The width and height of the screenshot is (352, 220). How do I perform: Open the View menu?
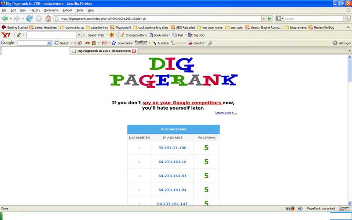[23, 10]
